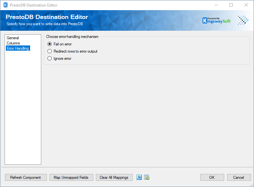Select the Error Handling page
Screen dimensions: 254x187
pos(18,48)
